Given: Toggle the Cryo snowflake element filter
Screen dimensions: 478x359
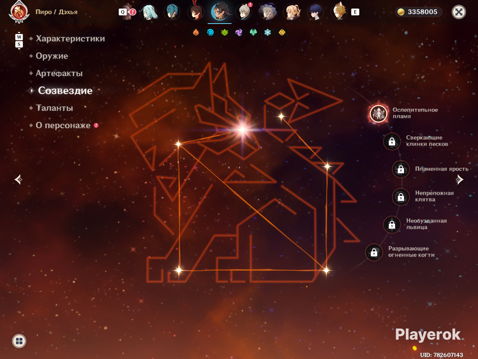Looking at the screenshot, I should [x=267, y=33].
